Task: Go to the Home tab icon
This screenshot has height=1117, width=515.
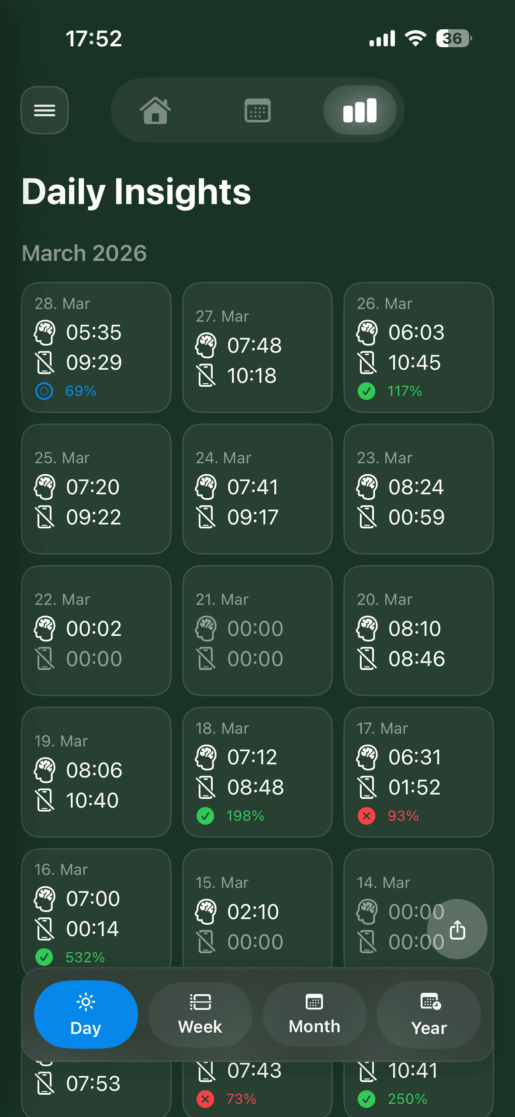Action: [155, 110]
